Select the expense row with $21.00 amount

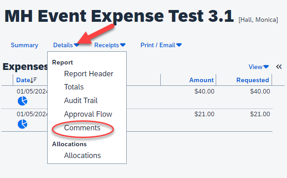click(137, 120)
